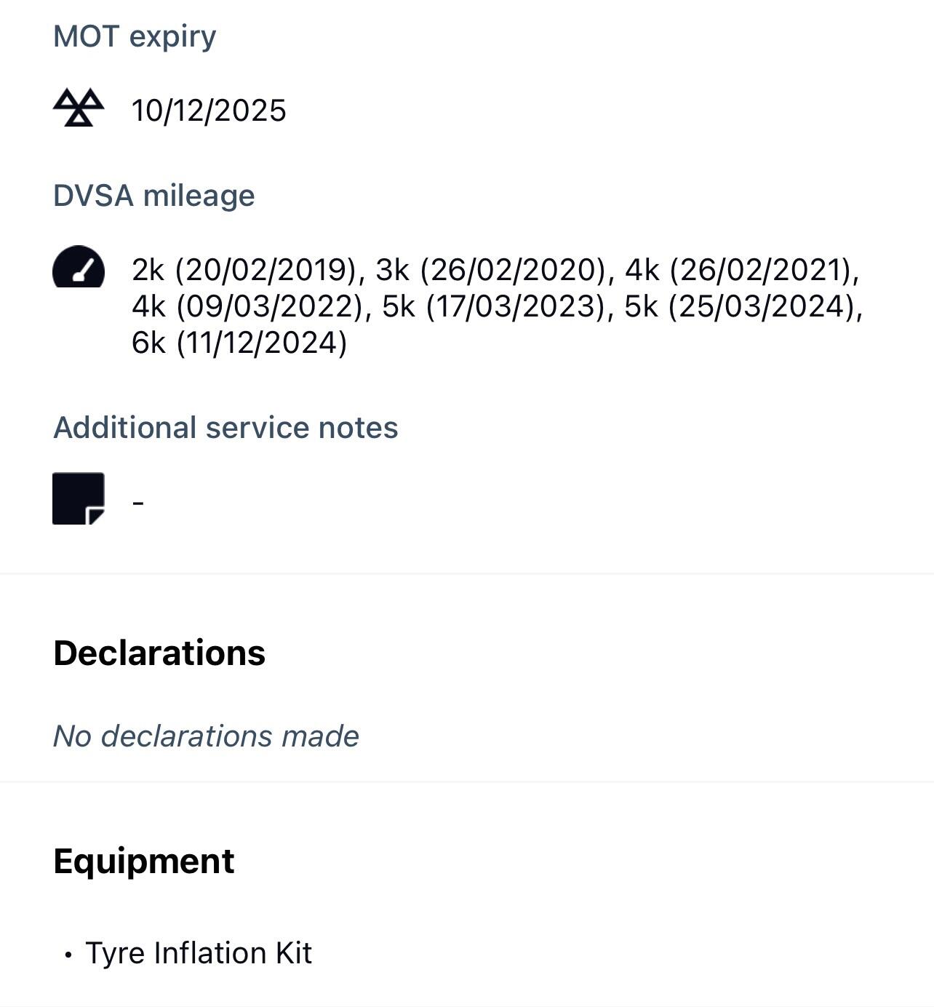Click the service notes sticky-note icon
The width and height of the screenshot is (934, 1007).
79,498
